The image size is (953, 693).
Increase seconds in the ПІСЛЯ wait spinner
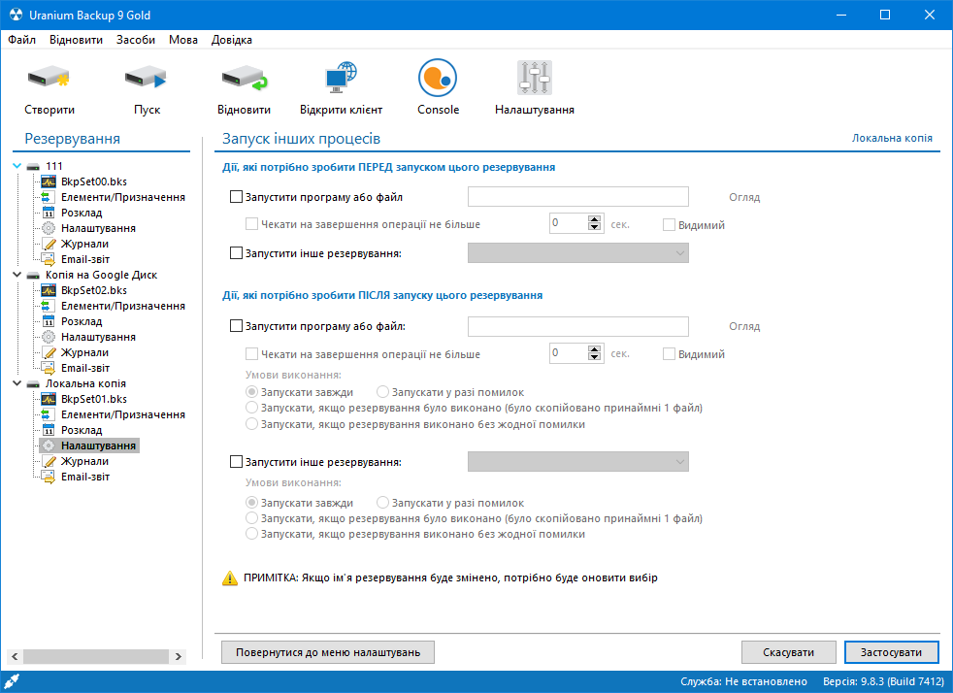click(x=594, y=349)
